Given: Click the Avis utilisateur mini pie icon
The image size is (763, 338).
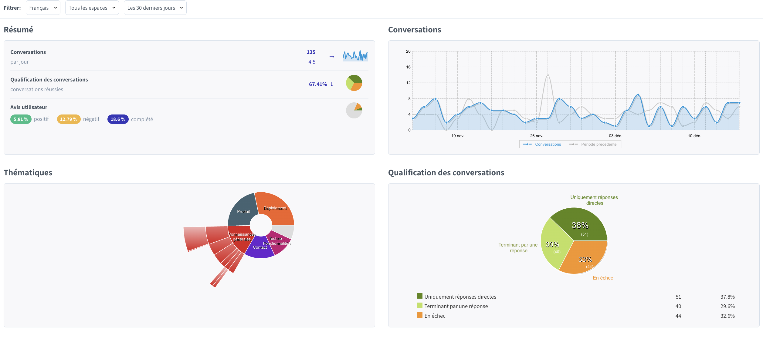Looking at the screenshot, I should (354, 111).
